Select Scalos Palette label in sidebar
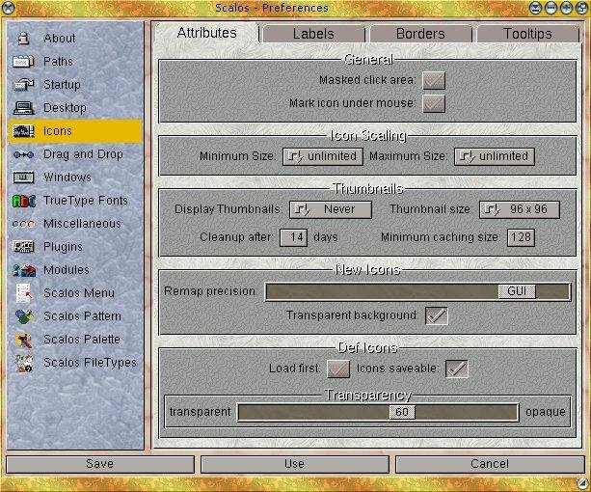The width and height of the screenshot is (591, 492). tap(82, 340)
